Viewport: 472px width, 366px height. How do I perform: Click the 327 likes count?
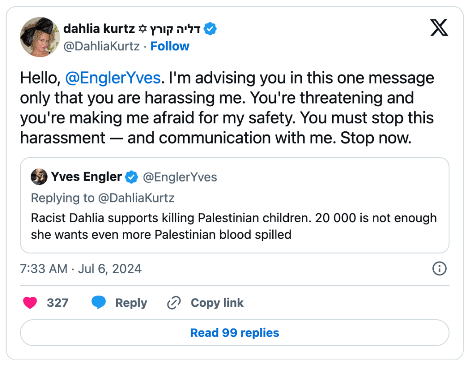click(58, 303)
